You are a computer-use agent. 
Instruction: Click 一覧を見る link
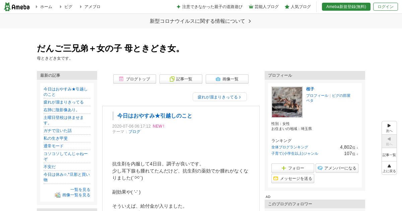[x=80, y=190]
